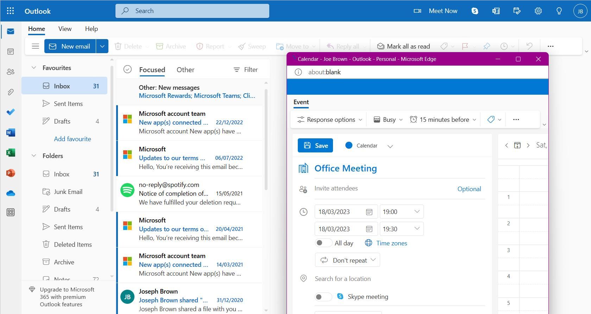Open Busy status dropdown
Viewport: 591px width, 314px height.
388,120
